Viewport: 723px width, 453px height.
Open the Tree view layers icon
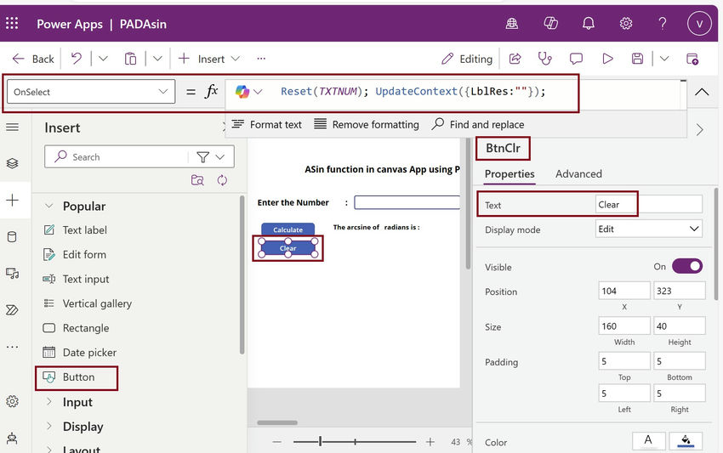pyautogui.click(x=13, y=163)
